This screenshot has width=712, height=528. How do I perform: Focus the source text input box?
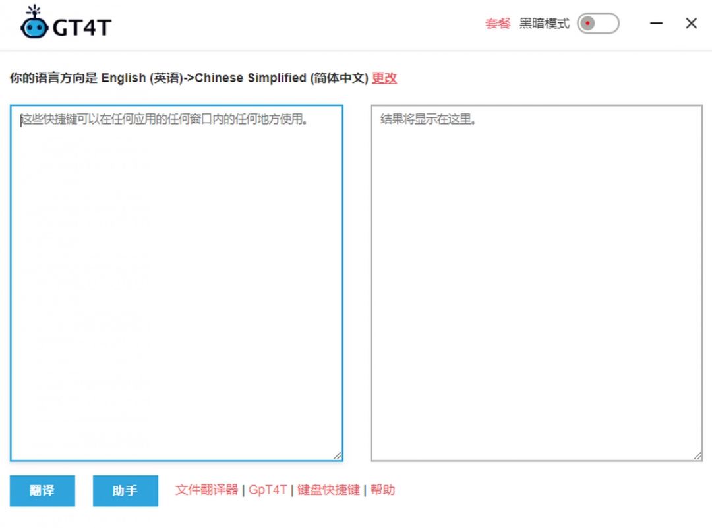click(x=177, y=283)
